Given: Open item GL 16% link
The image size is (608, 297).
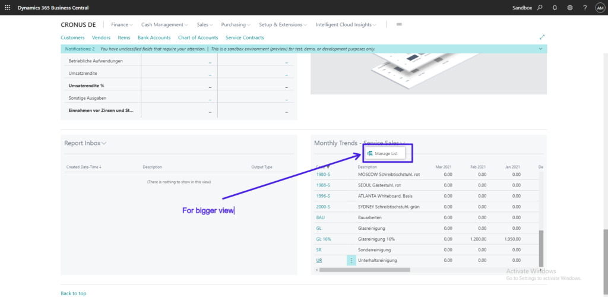Looking at the screenshot, I should pos(324,239).
